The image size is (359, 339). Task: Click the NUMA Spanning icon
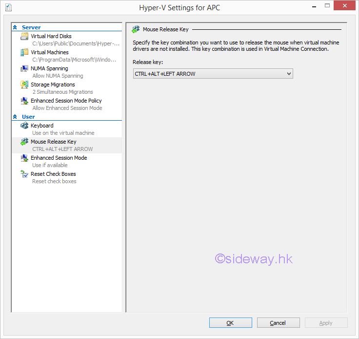pyautogui.click(x=24, y=69)
